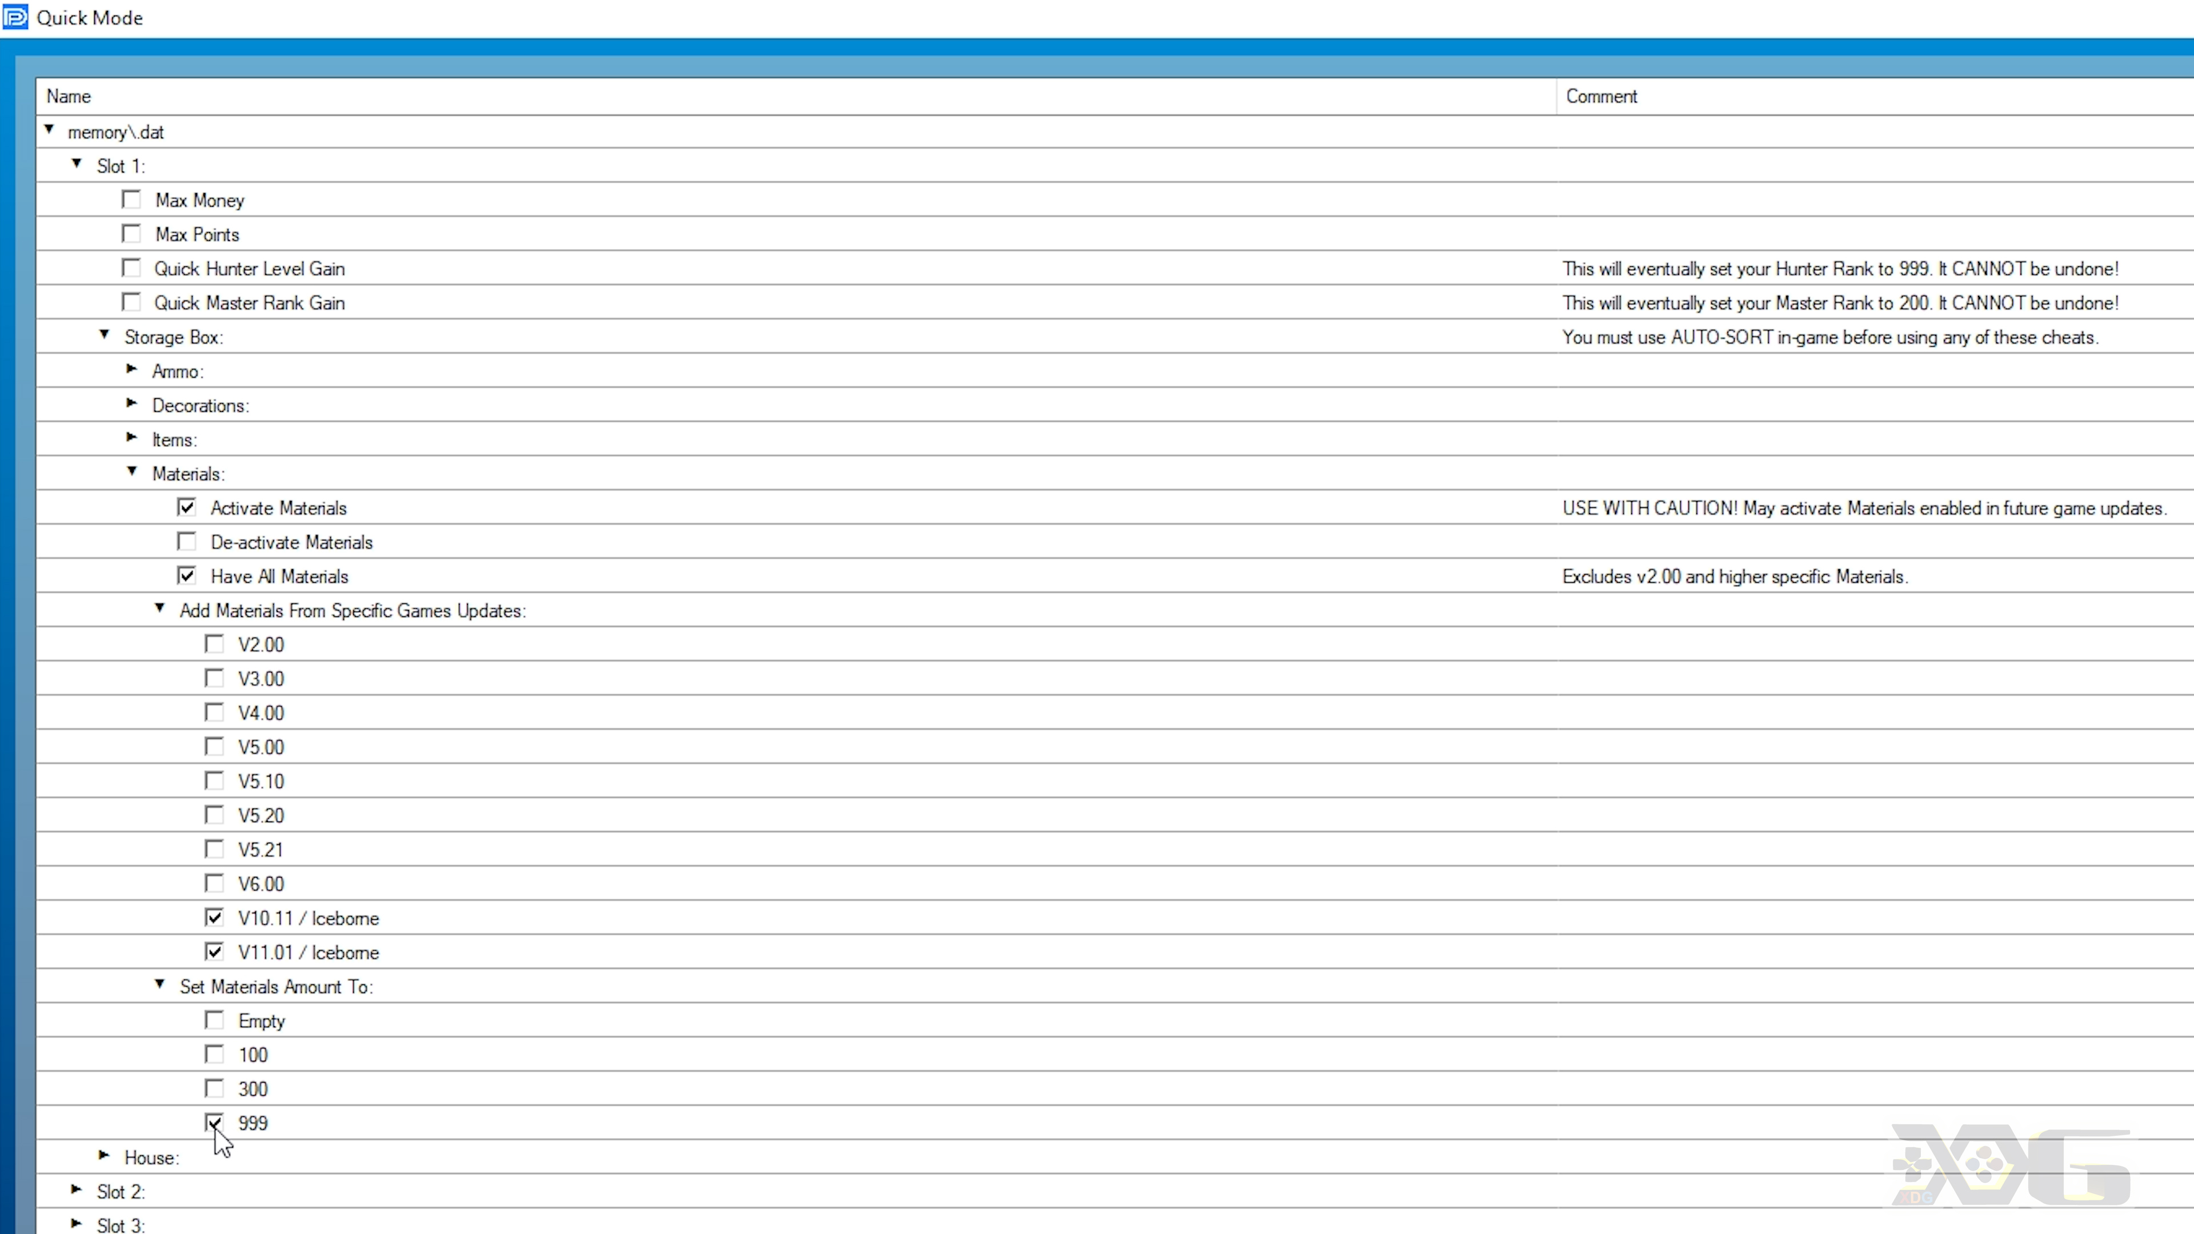Check the 300 amount checkbox
Image resolution: width=2194 pixels, height=1234 pixels.
pos(215,1088)
